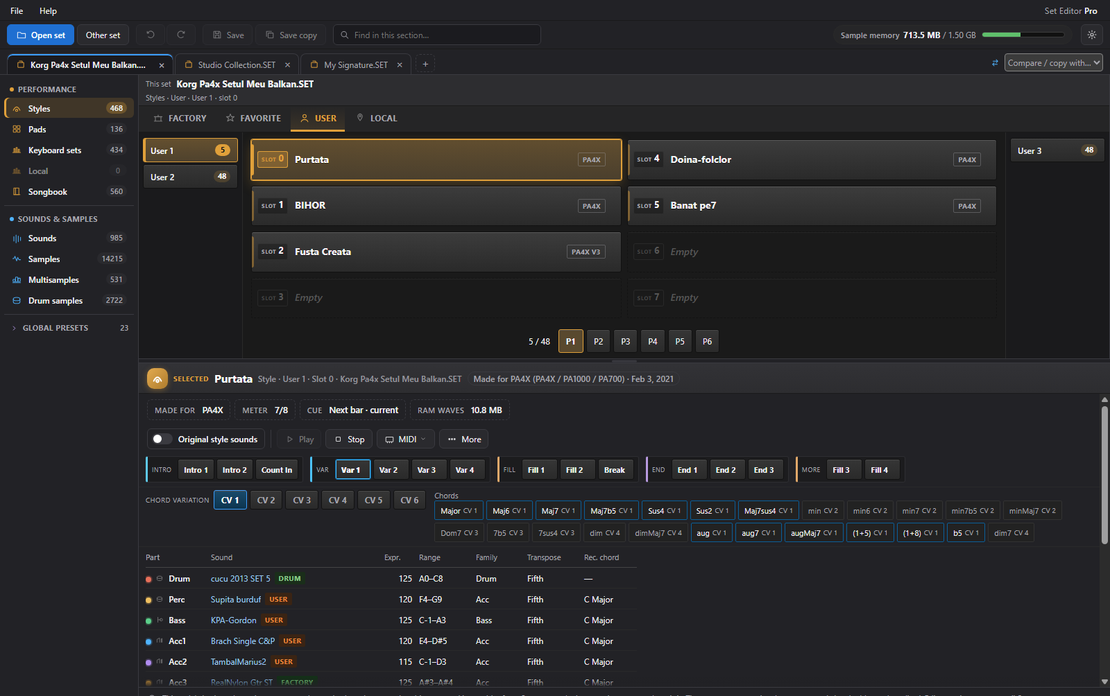Switch to the Favorite tab
The image size is (1110, 696).
coord(253,119)
